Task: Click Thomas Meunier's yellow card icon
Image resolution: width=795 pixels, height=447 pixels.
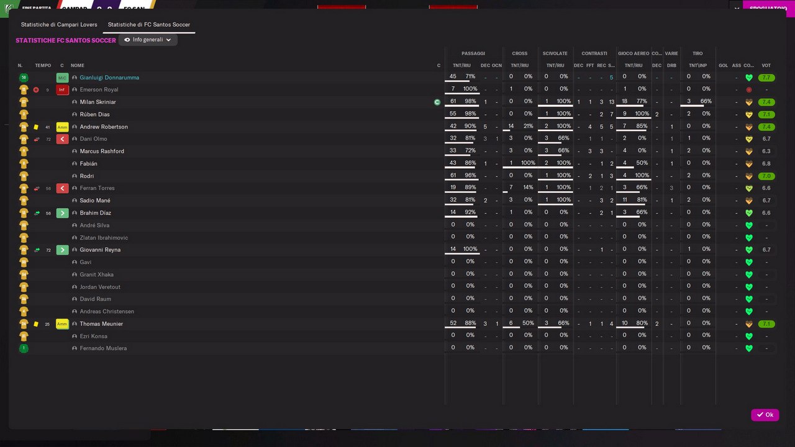Action: [36, 324]
